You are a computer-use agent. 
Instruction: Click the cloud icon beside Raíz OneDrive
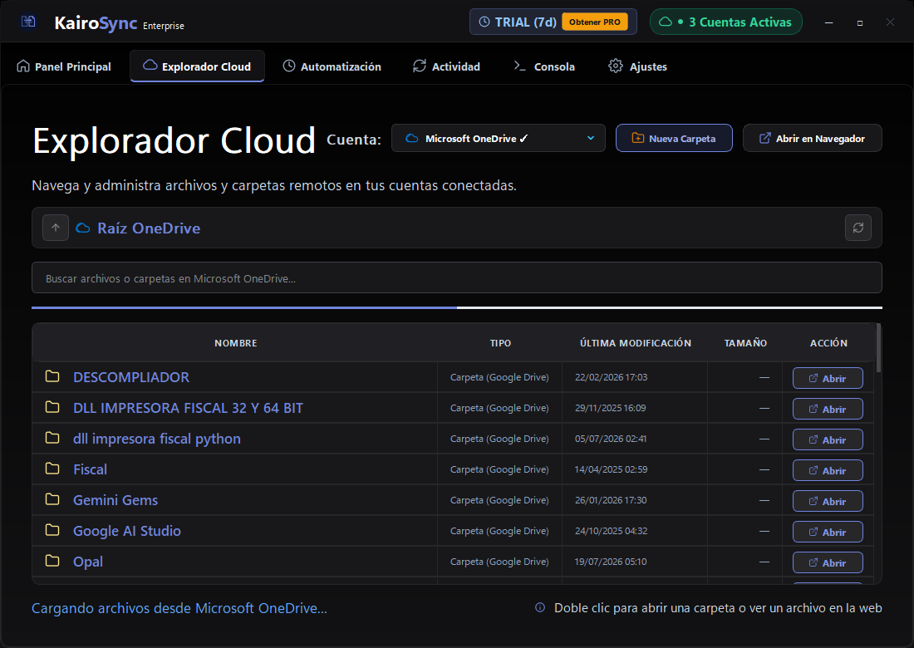(83, 228)
